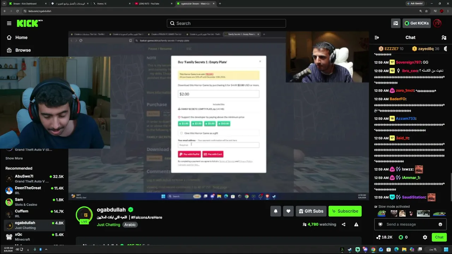The image size is (452, 254).
Task: Click Sovereign797 username in chat
Action: tap(408, 62)
